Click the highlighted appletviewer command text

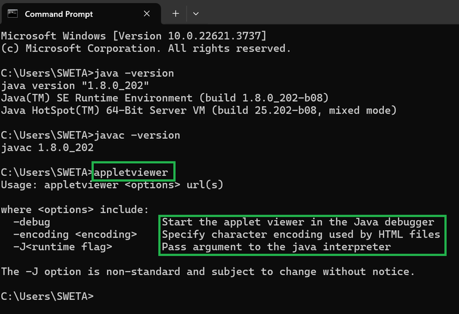click(x=131, y=172)
